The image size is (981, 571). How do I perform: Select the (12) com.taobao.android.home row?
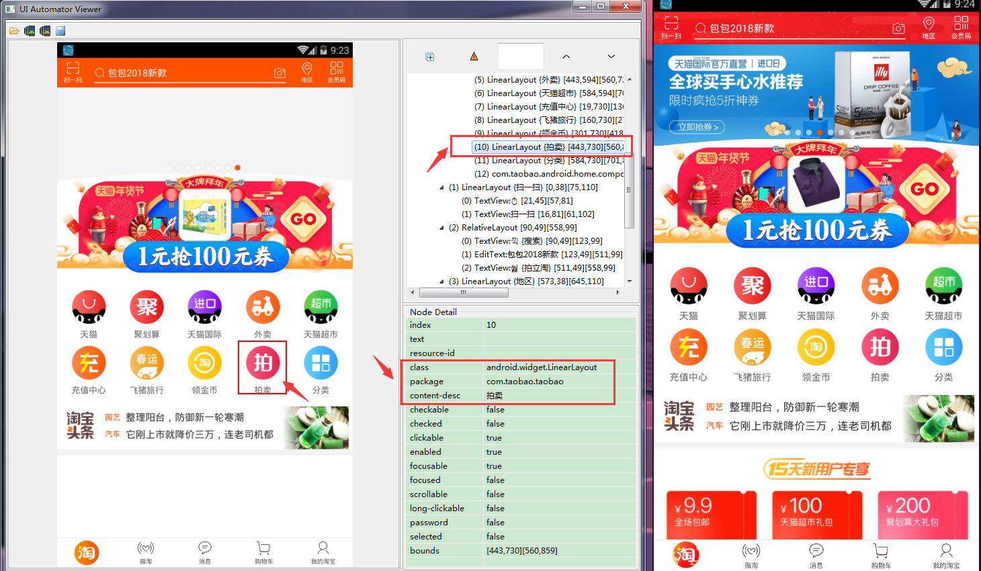point(548,173)
